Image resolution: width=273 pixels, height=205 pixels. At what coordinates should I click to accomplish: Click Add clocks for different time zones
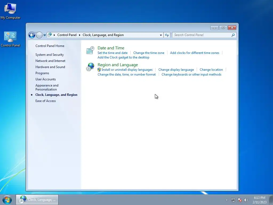(x=194, y=53)
